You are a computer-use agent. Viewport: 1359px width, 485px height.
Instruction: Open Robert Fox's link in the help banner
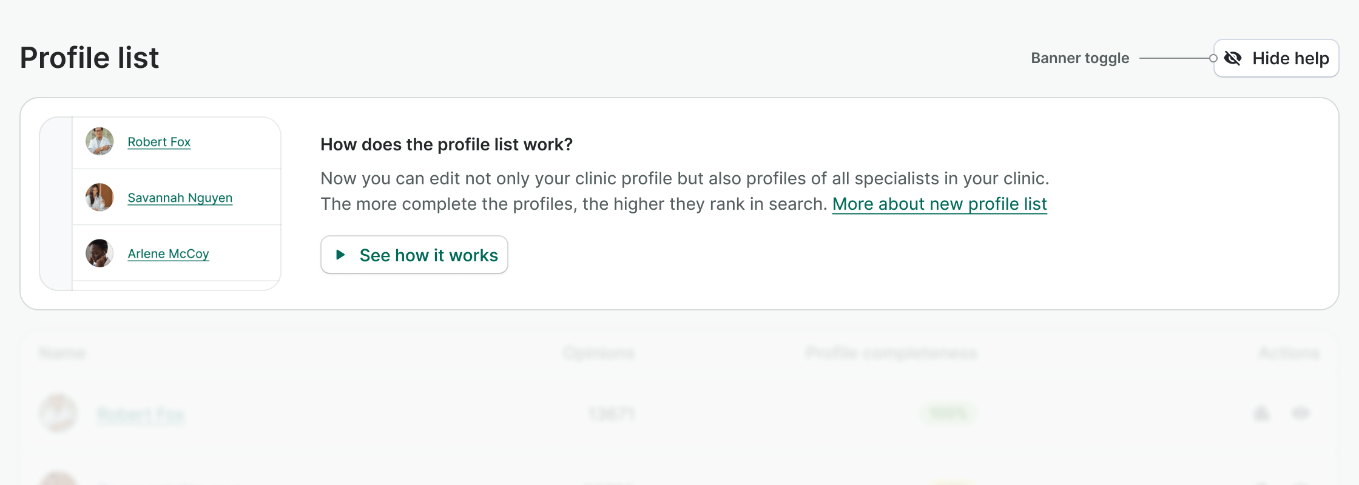click(x=159, y=142)
